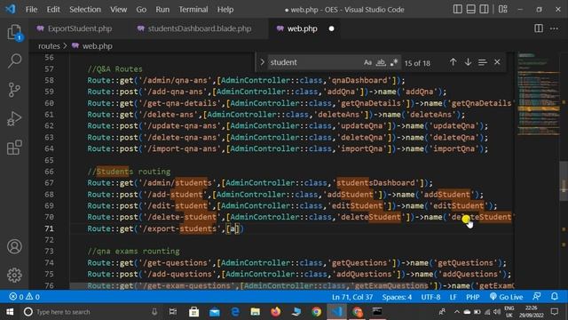Open Microsoft Store from taskbar
The image size is (568, 320).
pyautogui.click(x=193, y=312)
